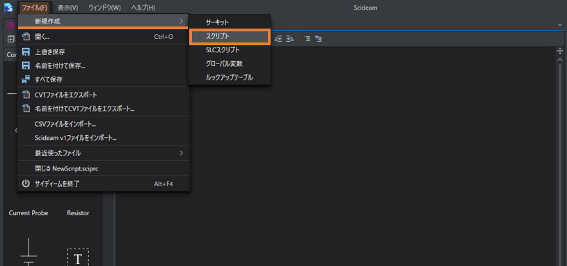This screenshot has height=266, width=567.
Task: Open the tab list dropdown chevron at top right
Action: [560, 24]
